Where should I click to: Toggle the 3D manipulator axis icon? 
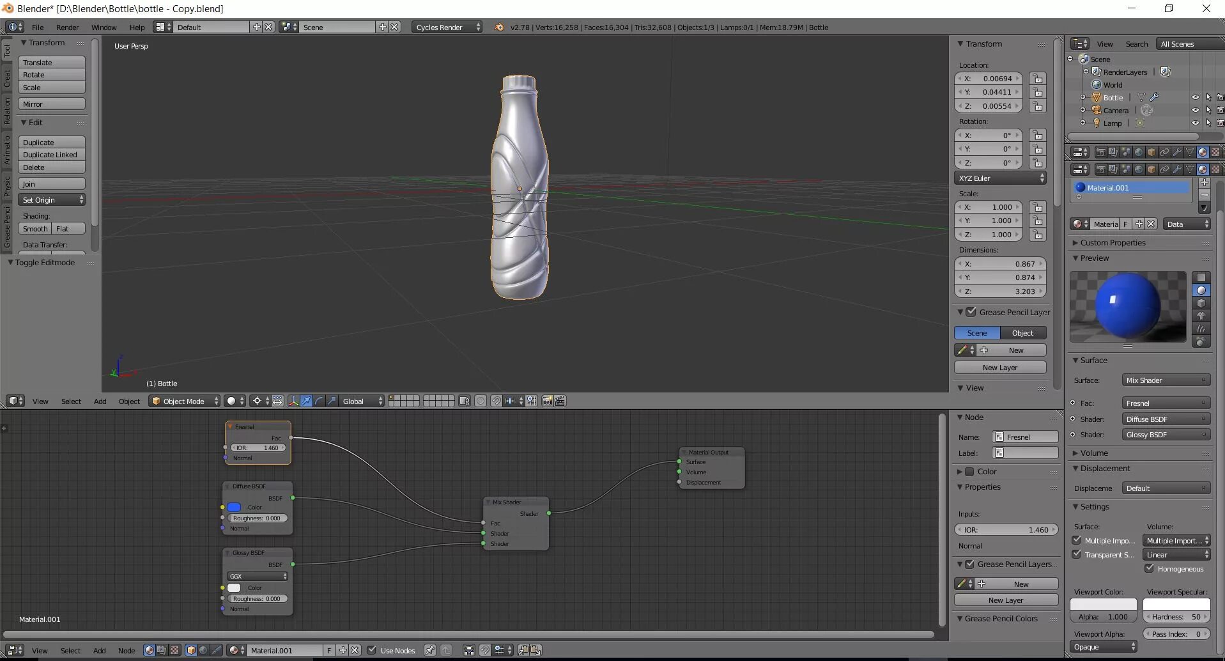(293, 401)
